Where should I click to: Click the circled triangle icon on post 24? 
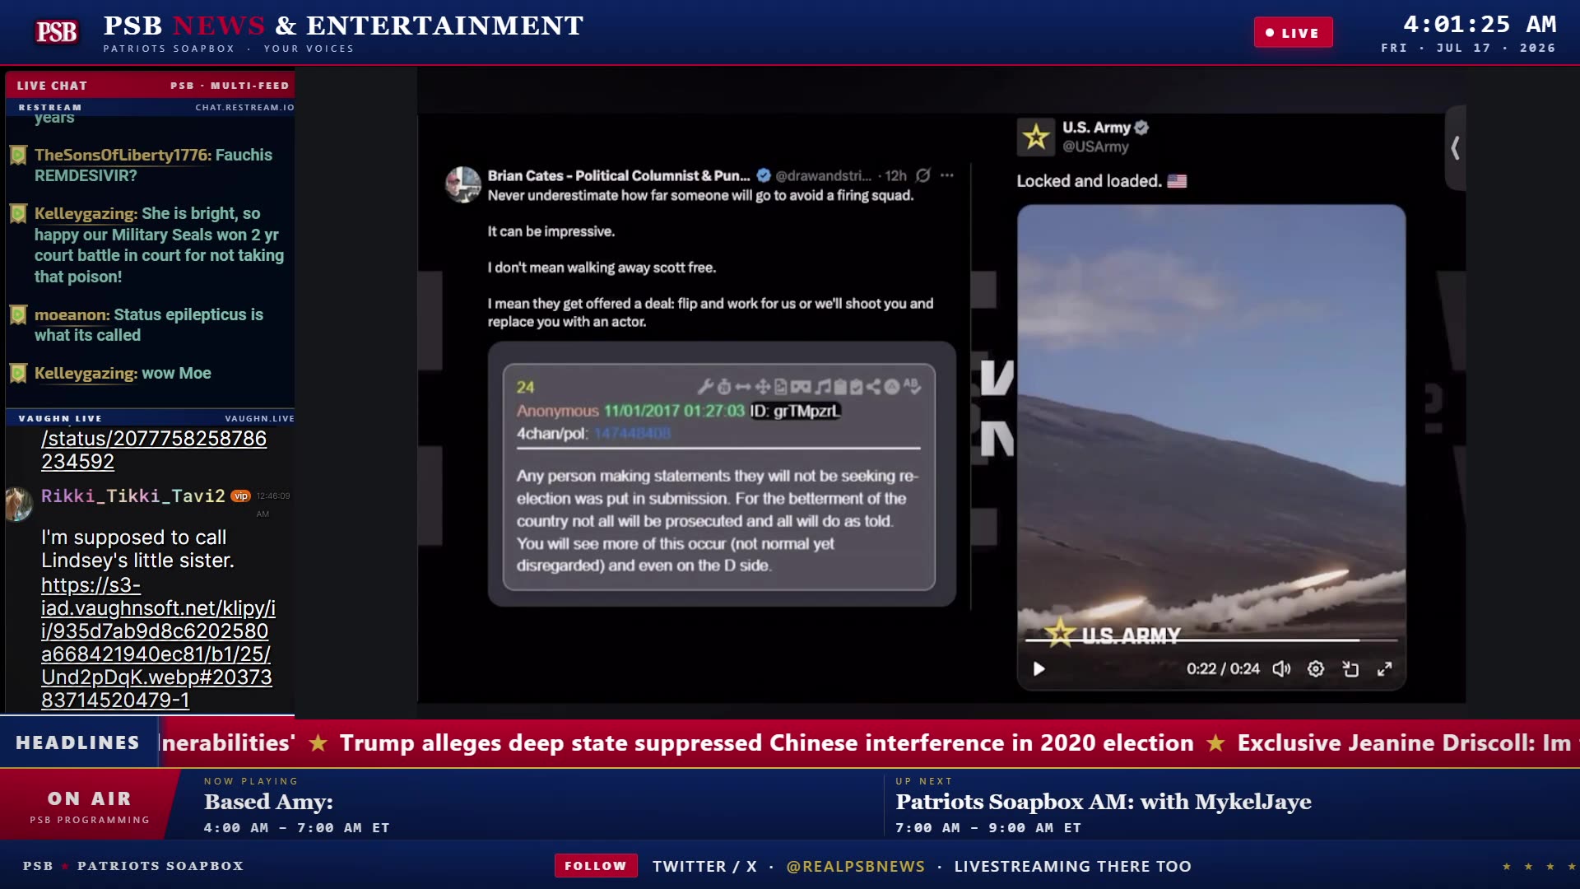[892, 387]
